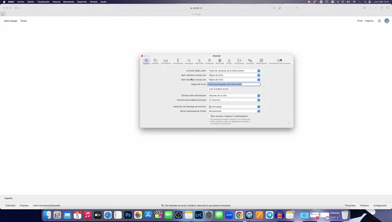
Task: Open the Archivo menu
Action: coord(21,2)
